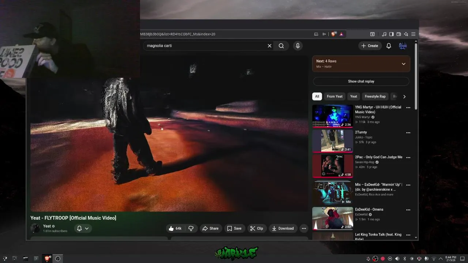Open Brave browser from the taskbar
Image resolution: width=468 pixels, height=263 pixels.
tap(47, 258)
